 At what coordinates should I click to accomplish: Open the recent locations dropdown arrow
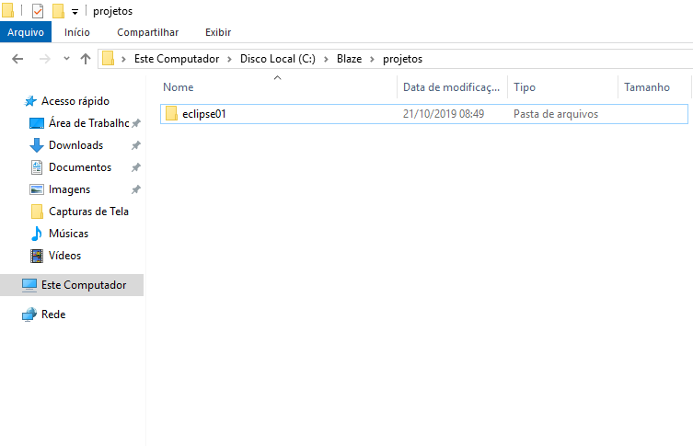(66, 58)
